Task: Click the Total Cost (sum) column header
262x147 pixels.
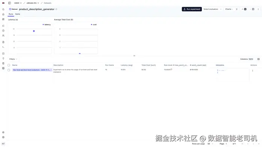Action: (149, 65)
